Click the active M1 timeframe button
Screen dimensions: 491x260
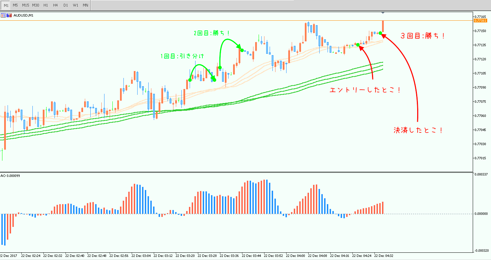(6, 5)
